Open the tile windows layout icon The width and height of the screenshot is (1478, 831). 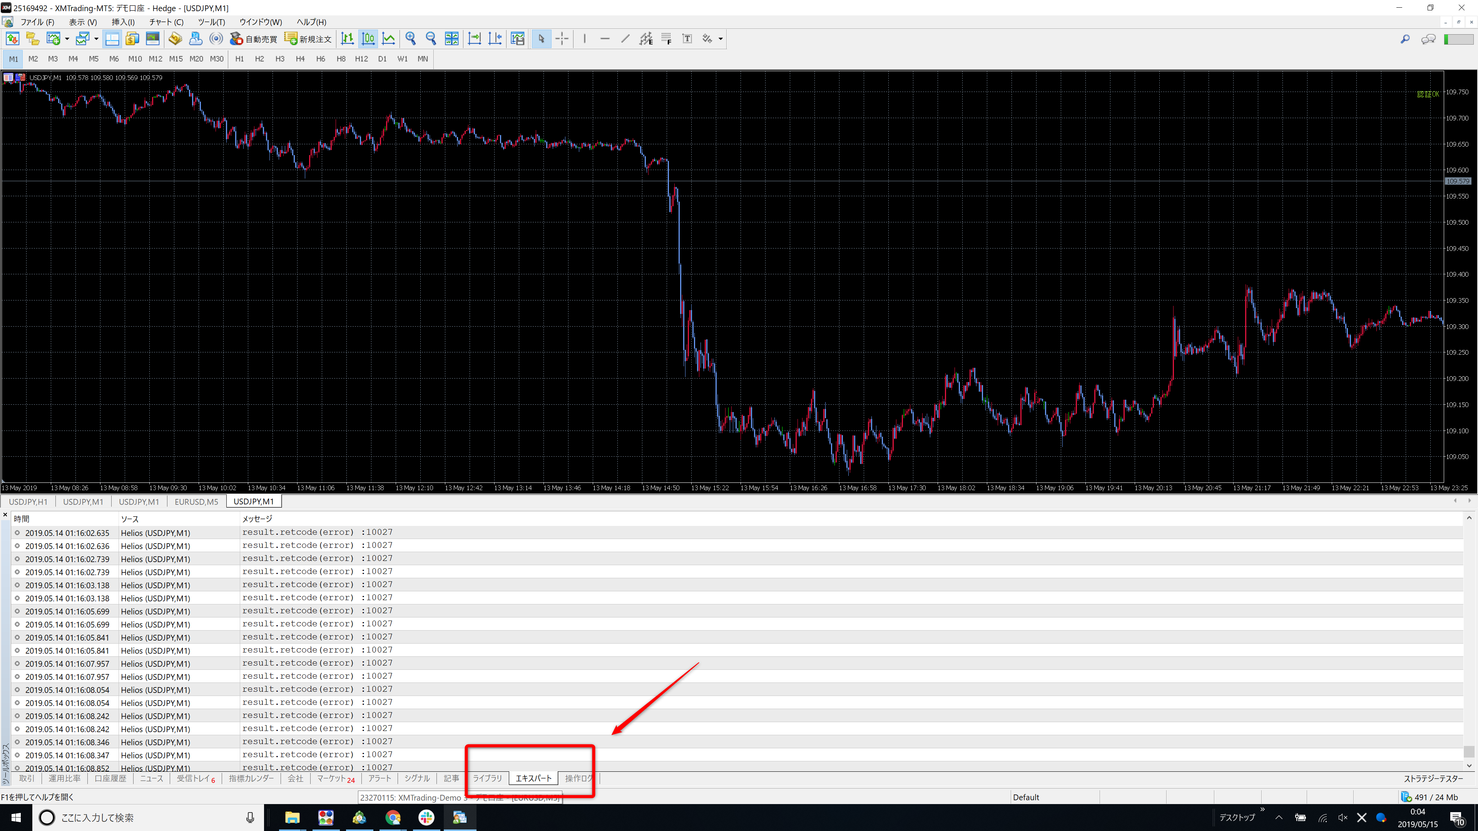451,38
